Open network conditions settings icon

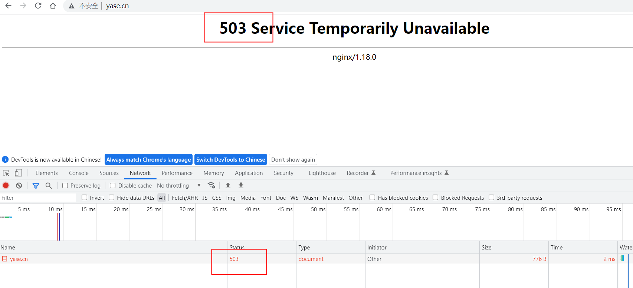coord(211,185)
